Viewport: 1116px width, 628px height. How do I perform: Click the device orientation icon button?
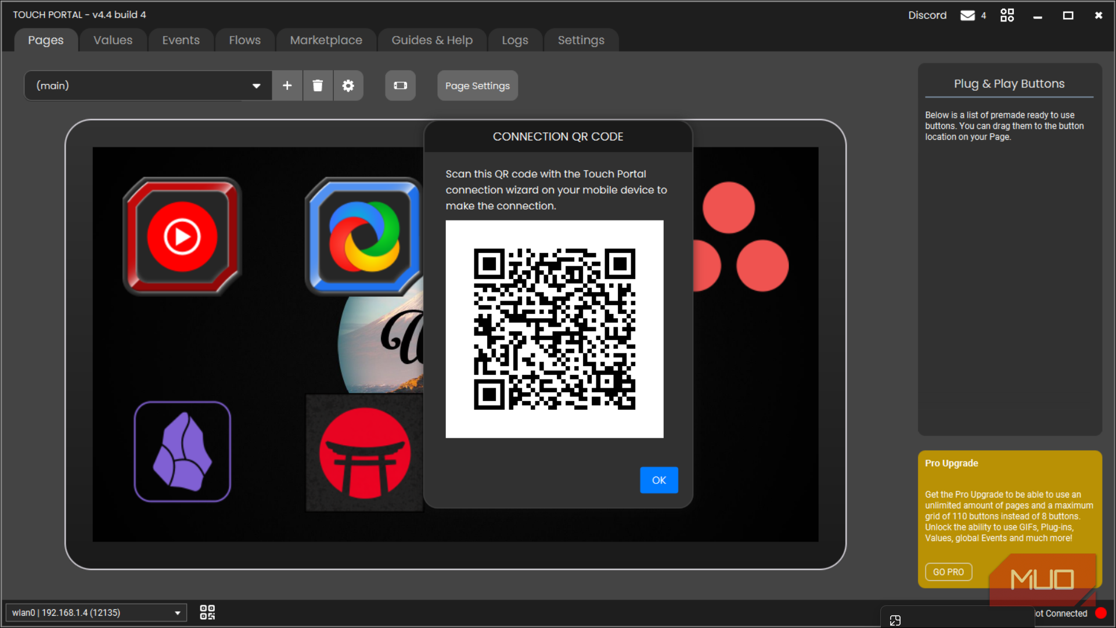(x=401, y=86)
